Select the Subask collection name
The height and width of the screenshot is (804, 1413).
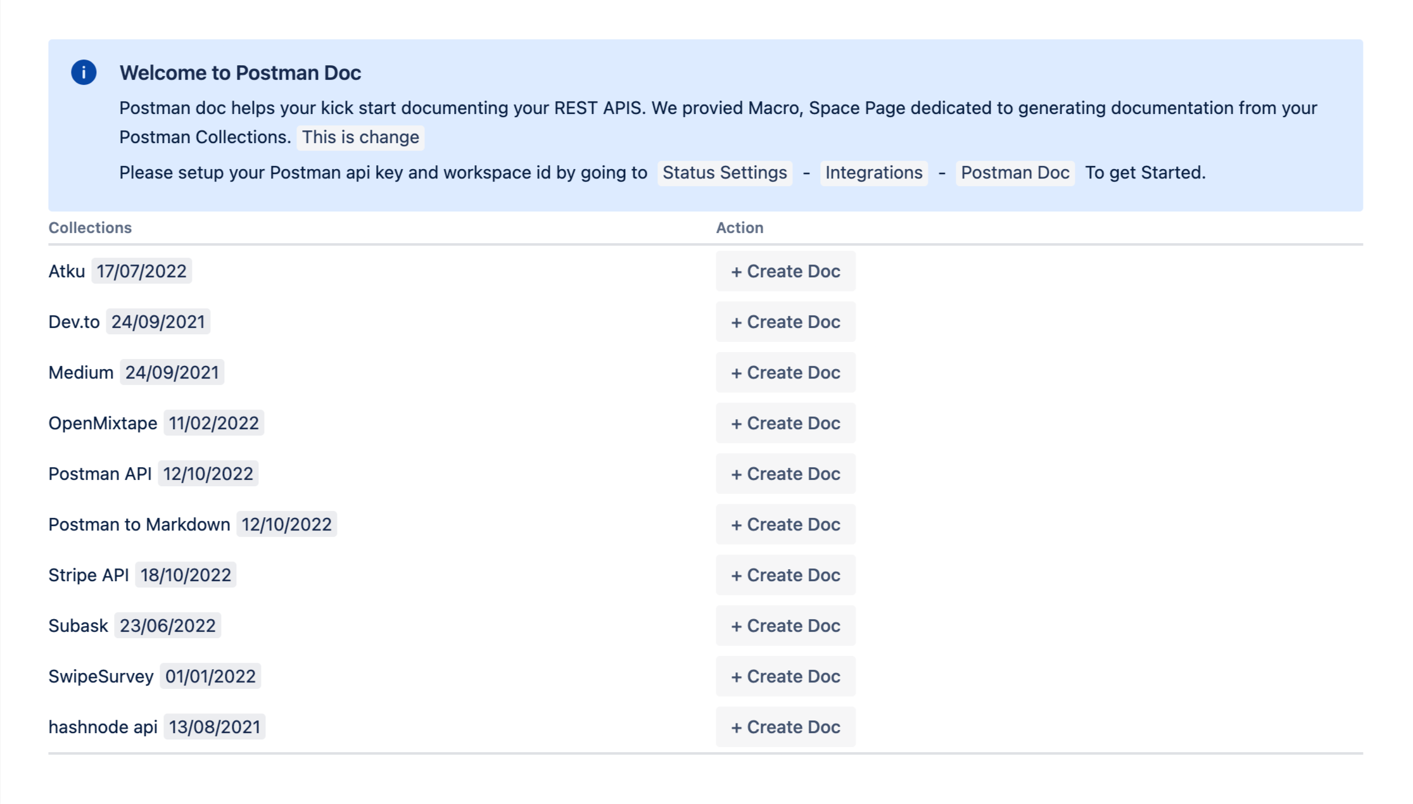click(78, 625)
